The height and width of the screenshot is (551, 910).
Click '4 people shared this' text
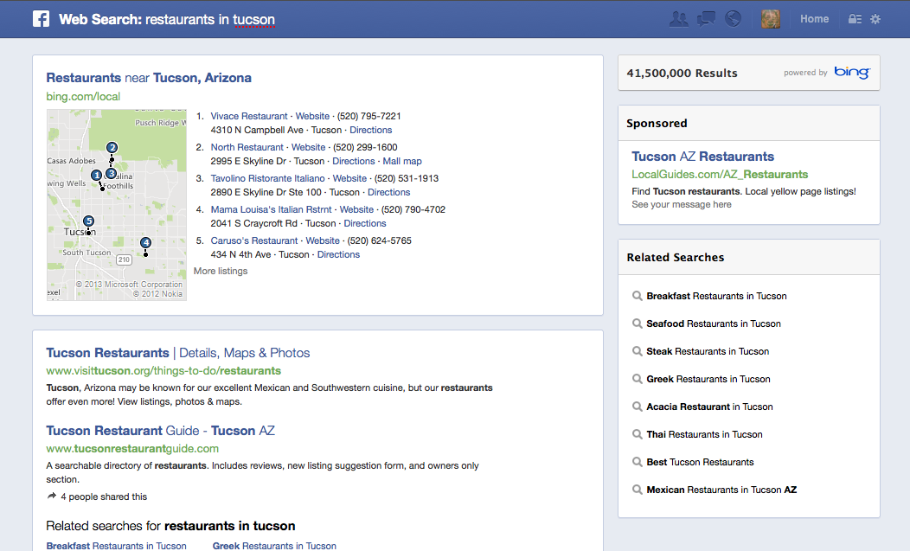pyautogui.click(x=104, y=497)
